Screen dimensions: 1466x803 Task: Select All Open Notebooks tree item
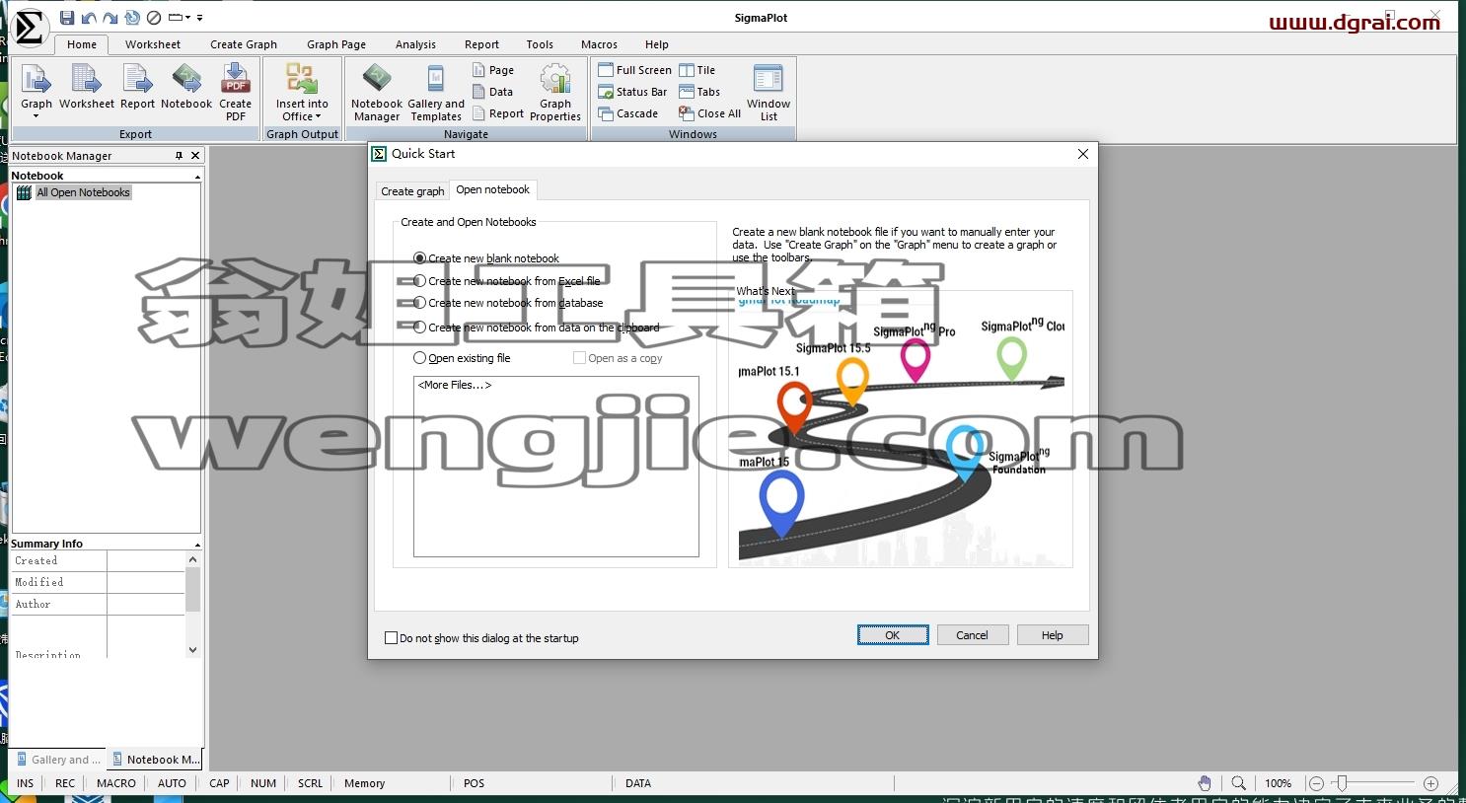click(x=83, y=192)
